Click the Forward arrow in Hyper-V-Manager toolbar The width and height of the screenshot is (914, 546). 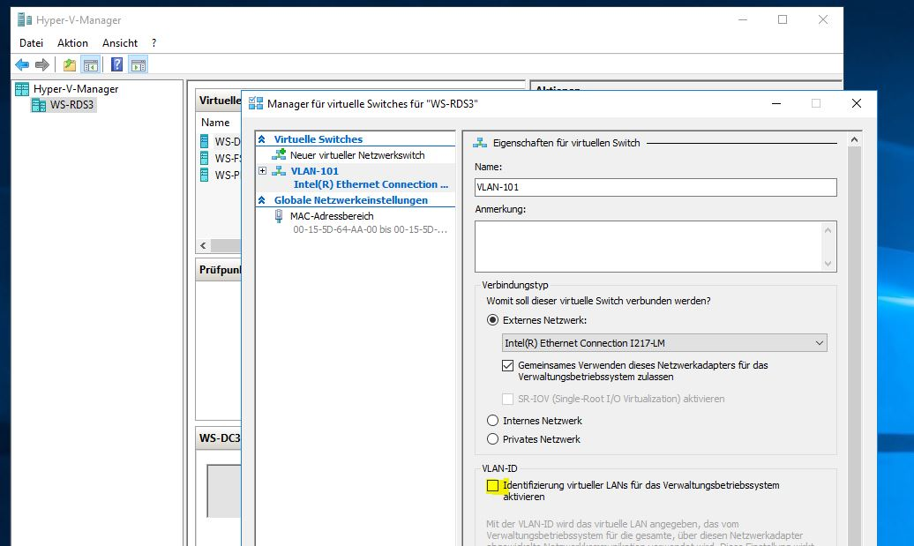(42, 64)
